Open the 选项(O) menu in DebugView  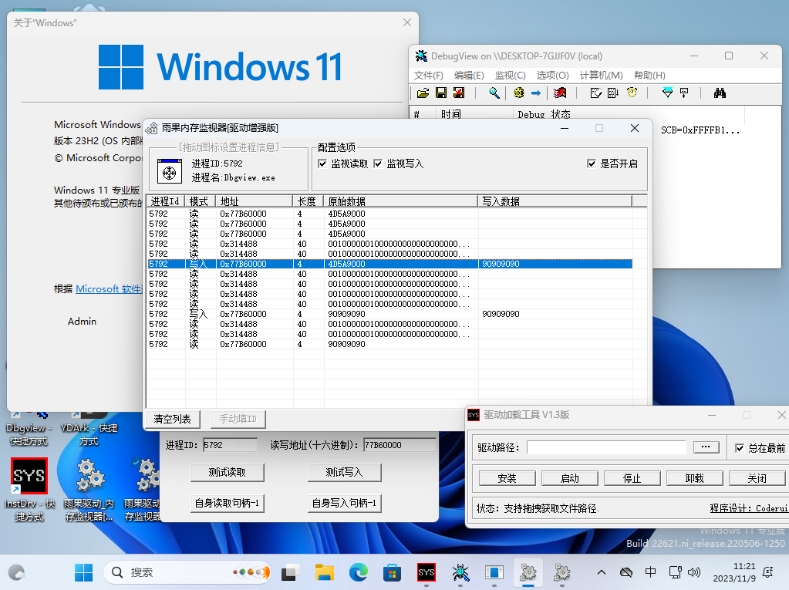pyautogui.click(x=552, y=75)
